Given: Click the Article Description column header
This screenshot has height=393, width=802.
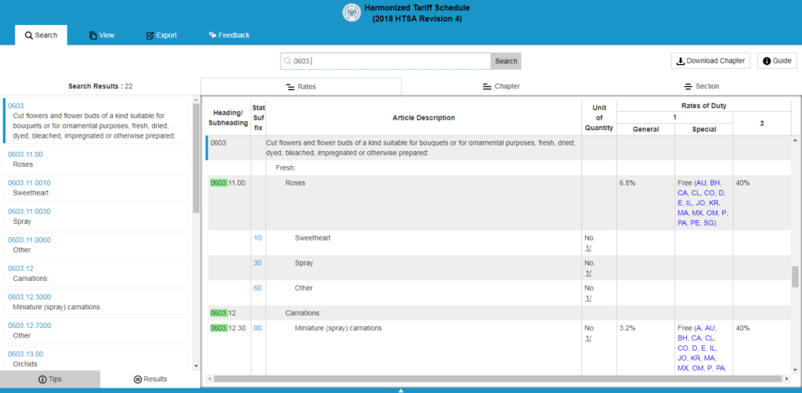Looking at the screenshot, I should point(424,118).
